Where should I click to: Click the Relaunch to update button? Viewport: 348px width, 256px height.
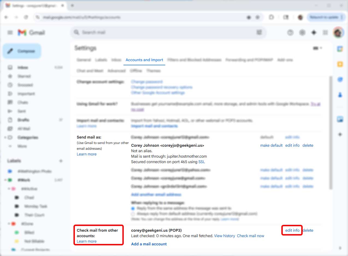point(327,17)
